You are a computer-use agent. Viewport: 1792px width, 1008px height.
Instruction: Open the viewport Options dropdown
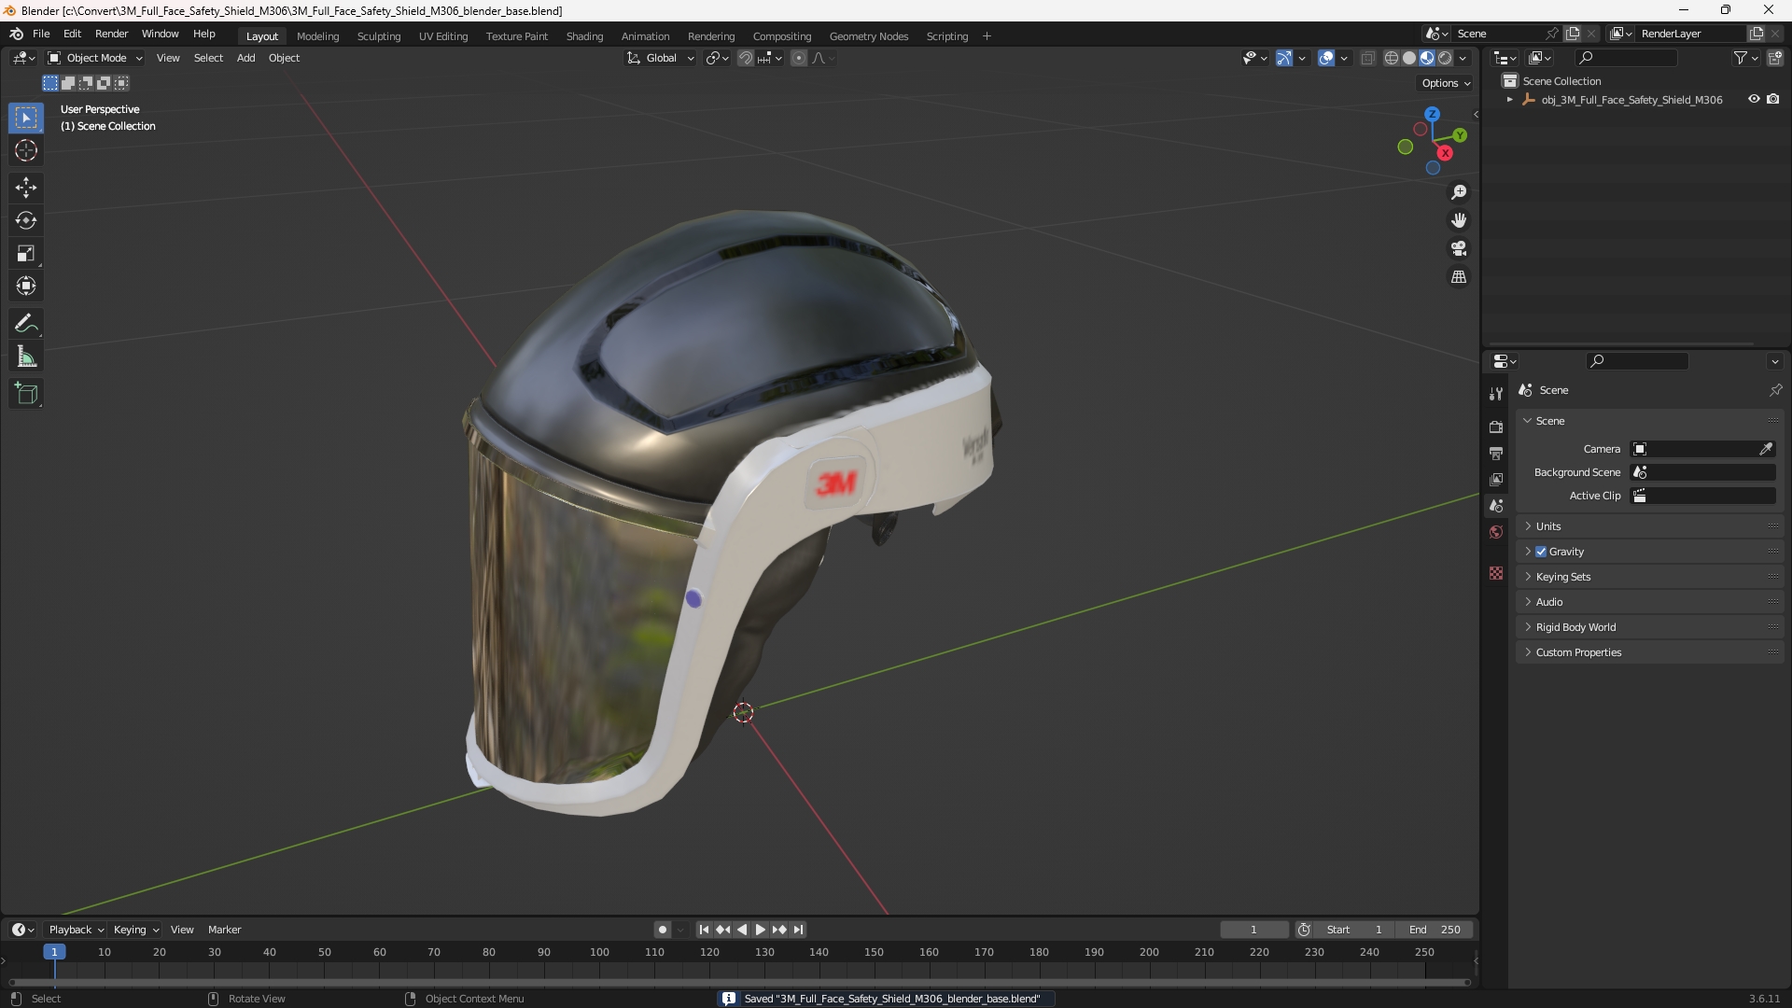tap(1446, 83)
